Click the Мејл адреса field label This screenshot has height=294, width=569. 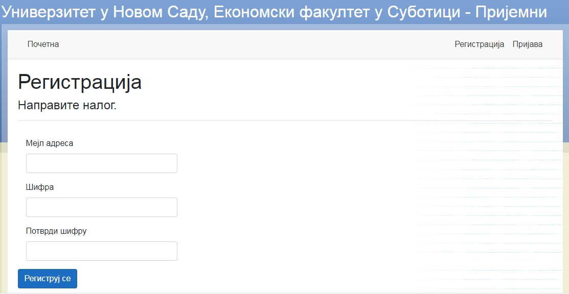[50, 143]
